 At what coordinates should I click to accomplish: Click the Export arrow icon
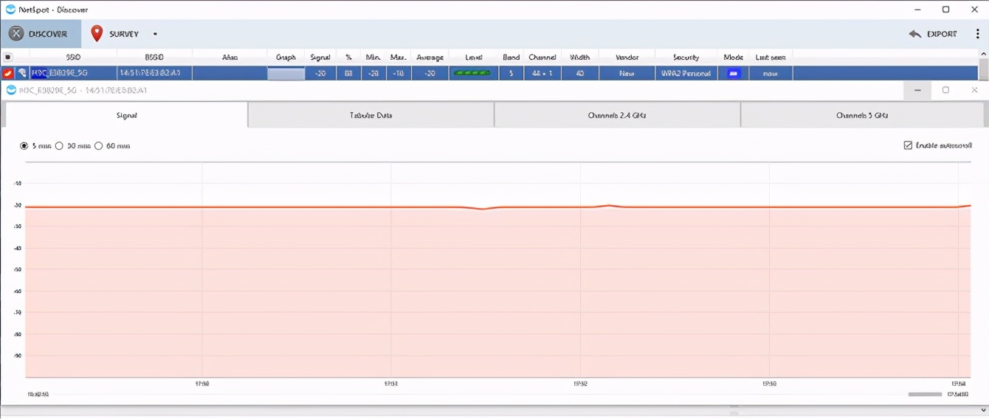click(915, 34)
